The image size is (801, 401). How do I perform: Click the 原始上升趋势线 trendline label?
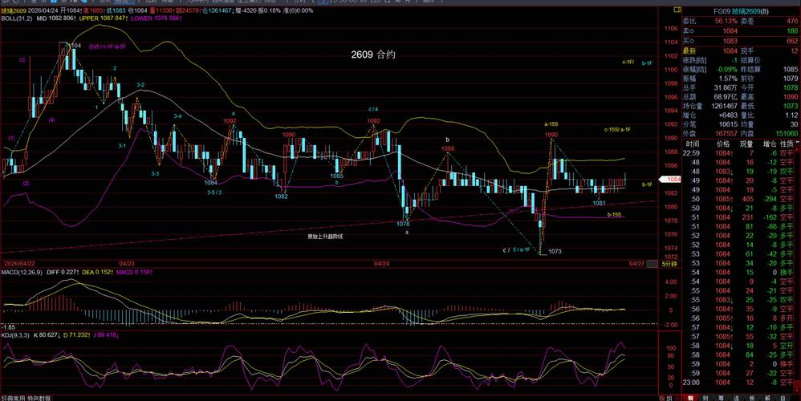pyautogui.click(x=325, y=237)
